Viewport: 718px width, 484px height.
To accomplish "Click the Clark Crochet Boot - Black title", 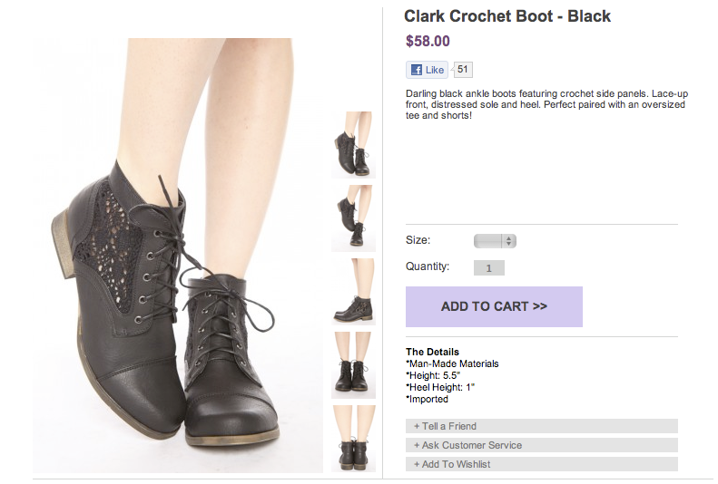I will (507, 16).
